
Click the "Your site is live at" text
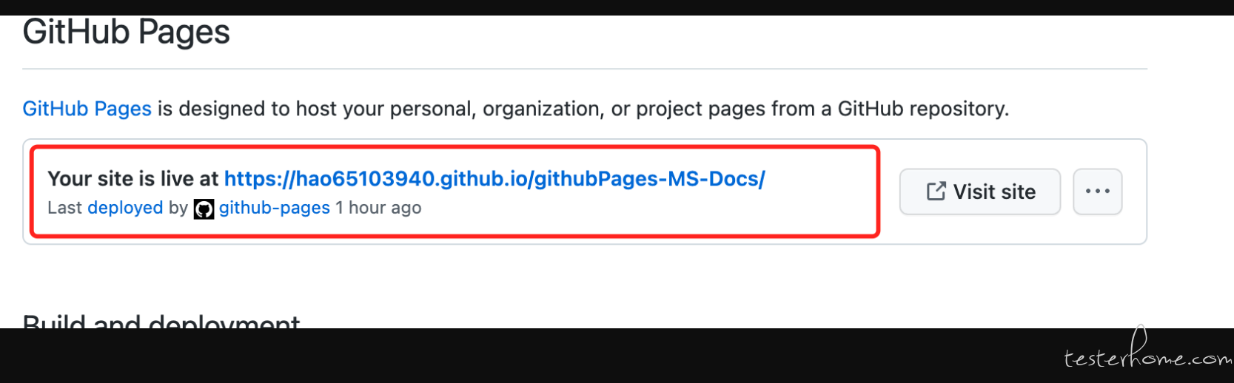(x=133, y=179)
